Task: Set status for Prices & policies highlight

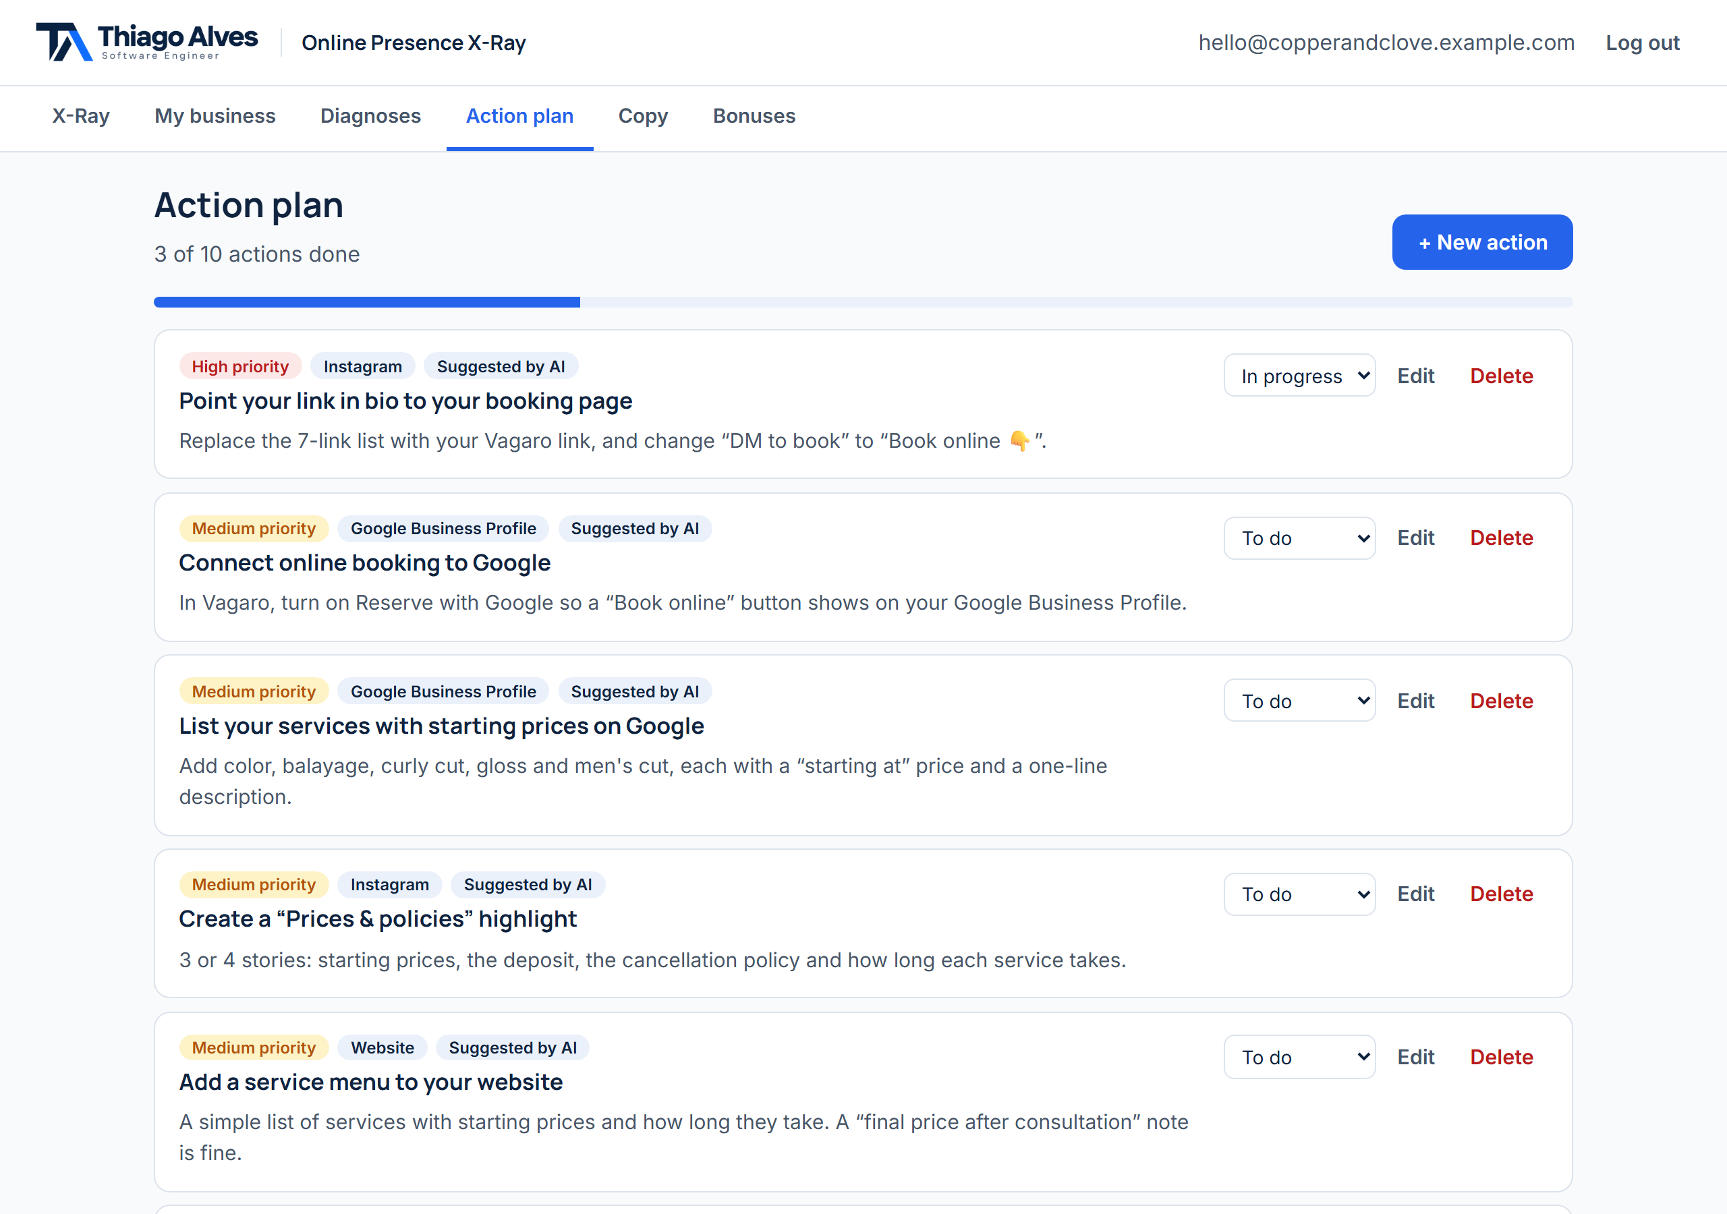Action: [x=1299, y=894]
